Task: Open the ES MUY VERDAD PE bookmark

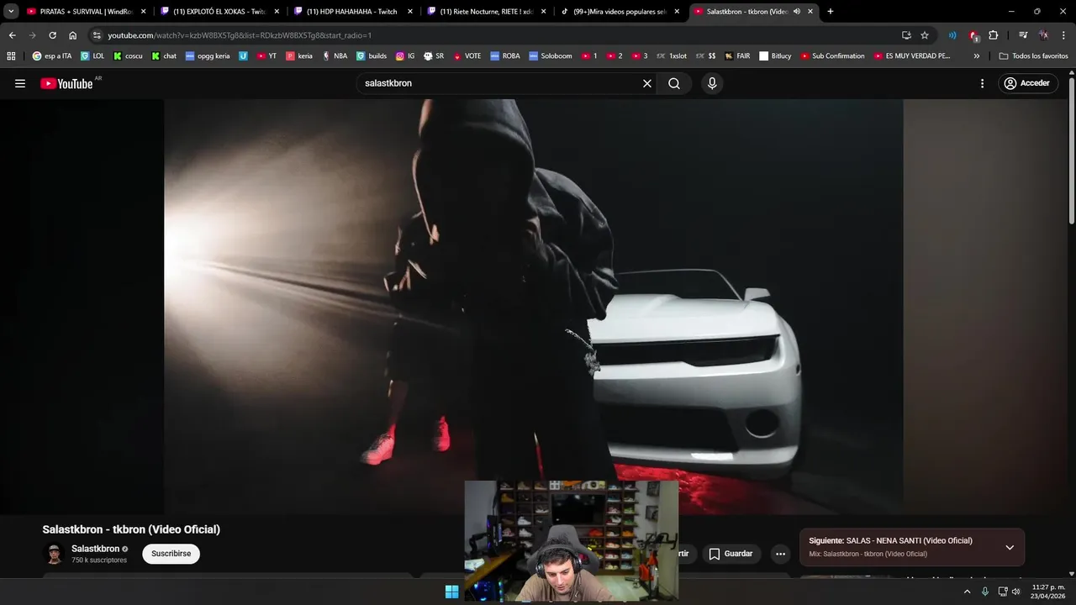Action: tap(912, 56)
